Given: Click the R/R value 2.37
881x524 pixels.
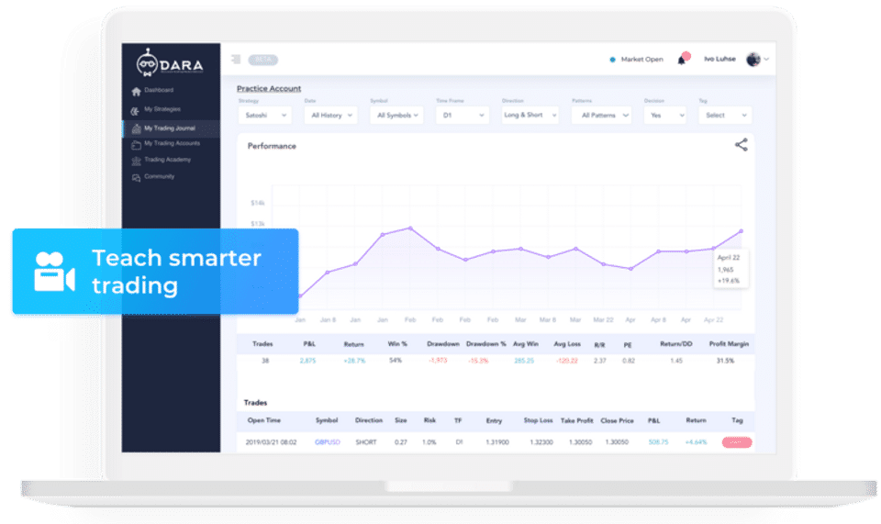Looking at the screenshot, I should tap(600, 361).
